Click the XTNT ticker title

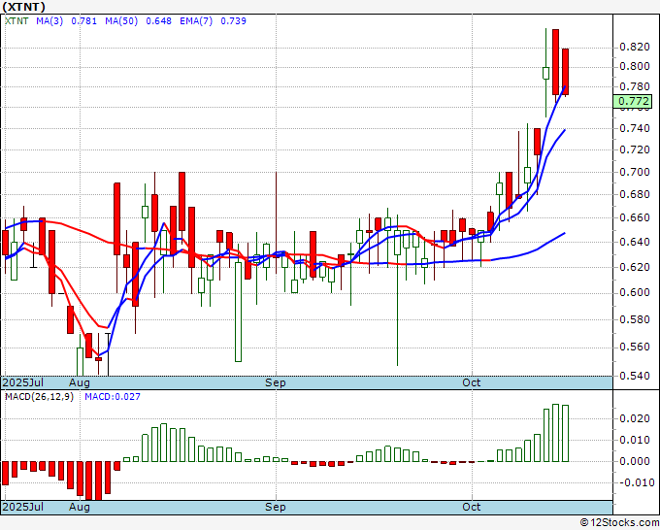pyautogui.click(x=23, y=7)
